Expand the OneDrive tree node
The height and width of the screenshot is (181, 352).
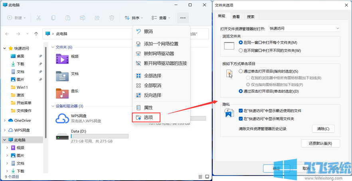[5, 120]
